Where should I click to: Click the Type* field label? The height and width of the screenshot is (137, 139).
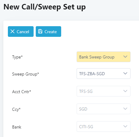click(17, 57)
